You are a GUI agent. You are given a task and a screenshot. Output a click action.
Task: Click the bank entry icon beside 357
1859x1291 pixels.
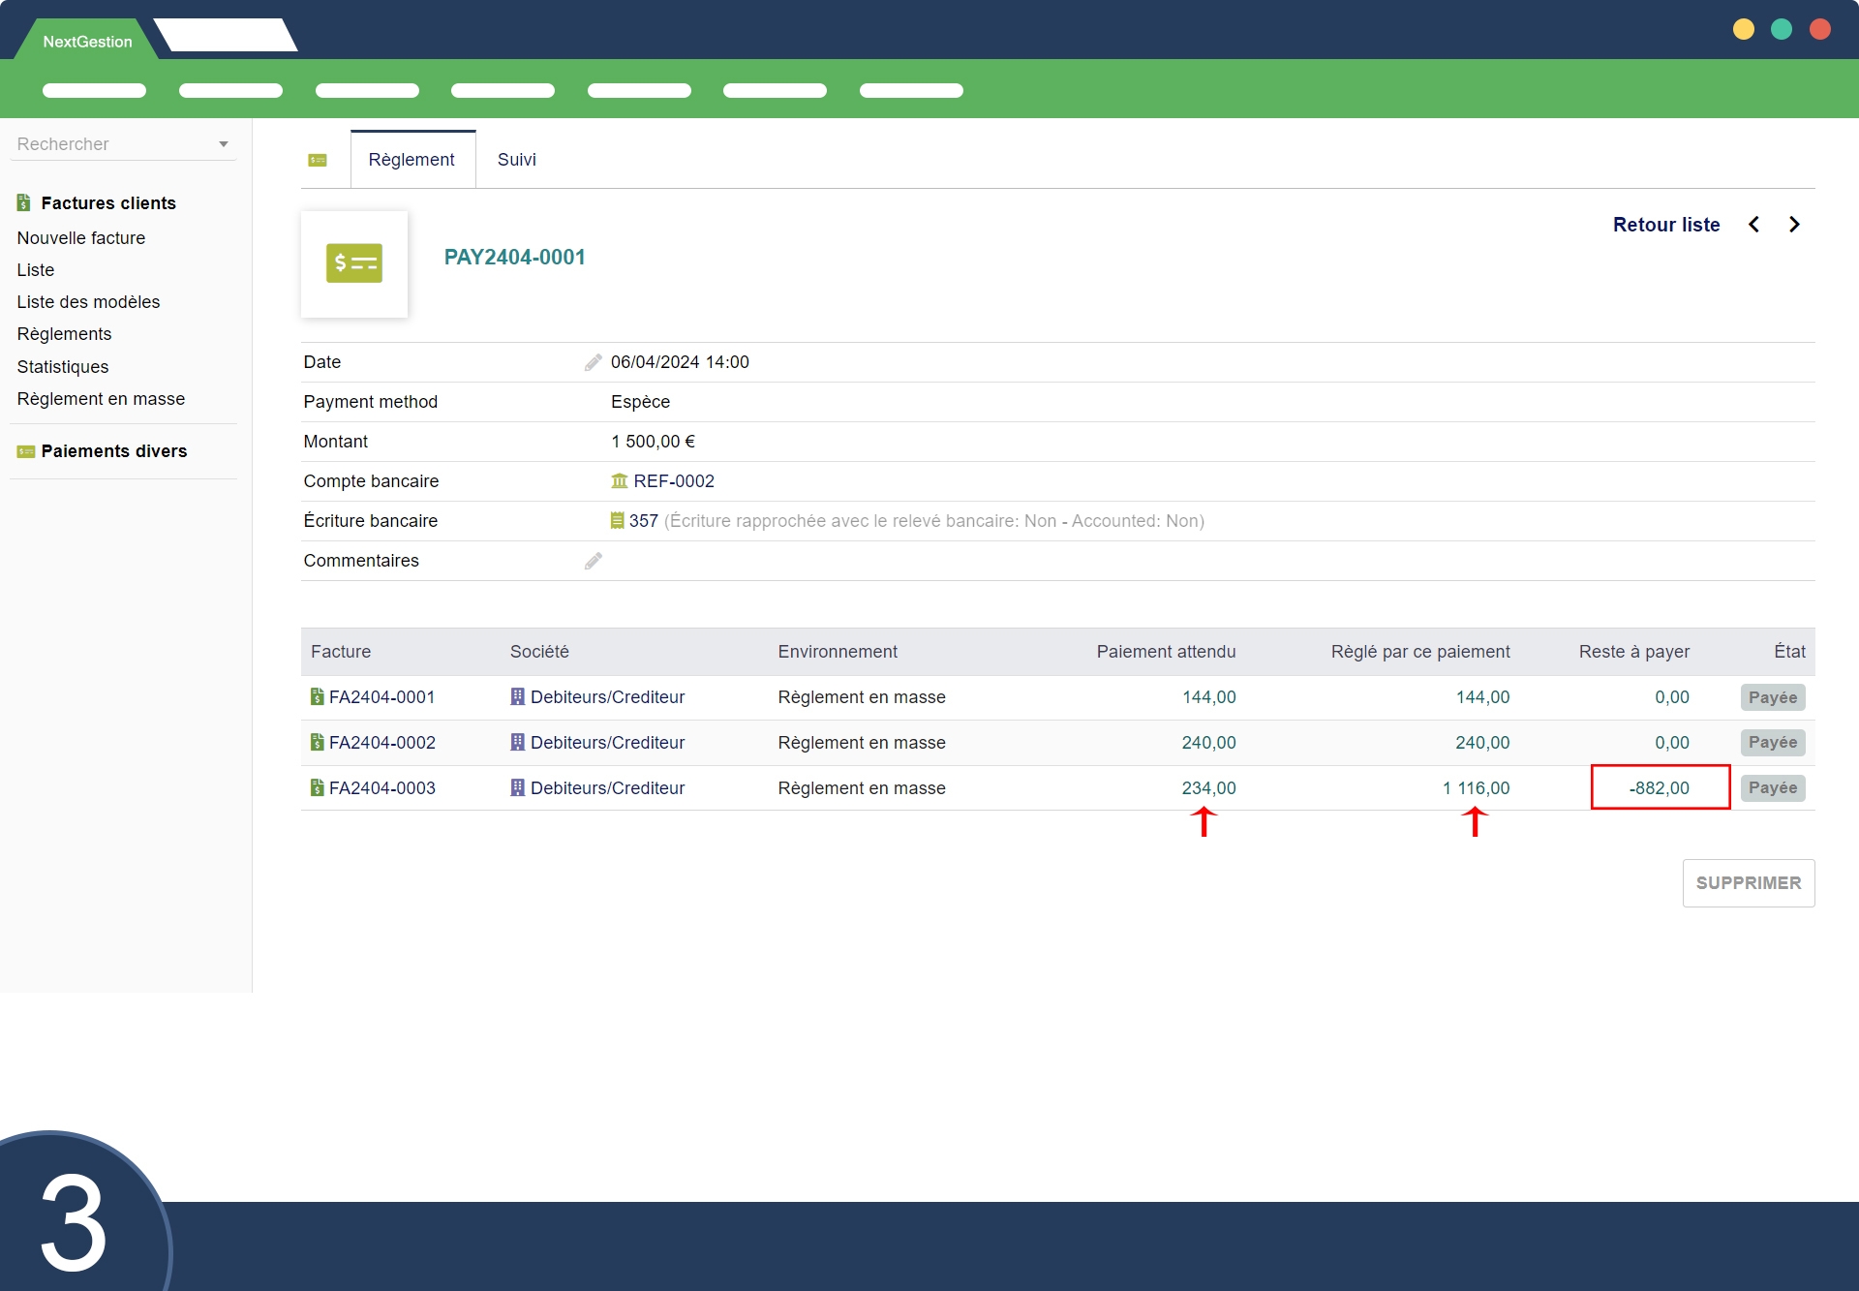[617, 521]
